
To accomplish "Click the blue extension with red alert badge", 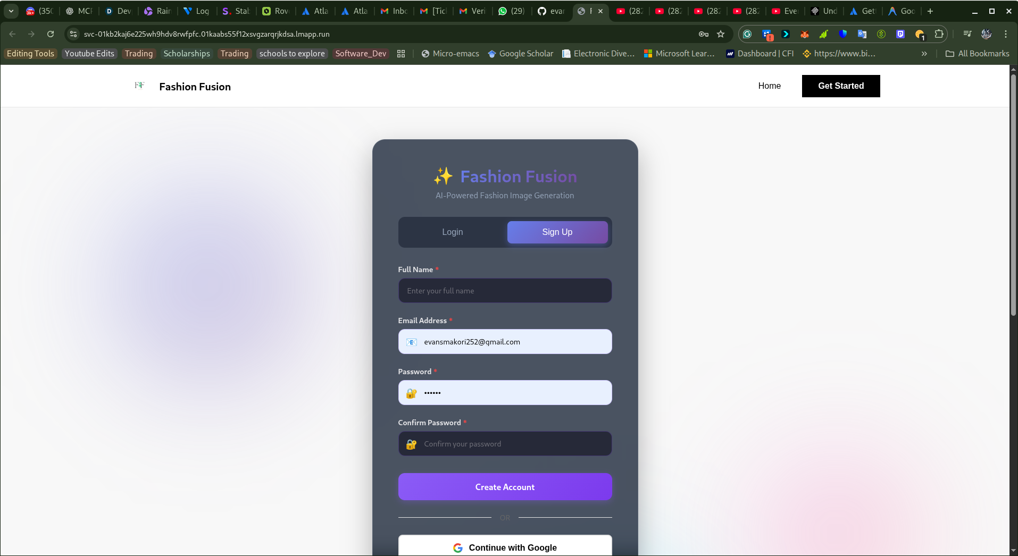I will [767, 34].
